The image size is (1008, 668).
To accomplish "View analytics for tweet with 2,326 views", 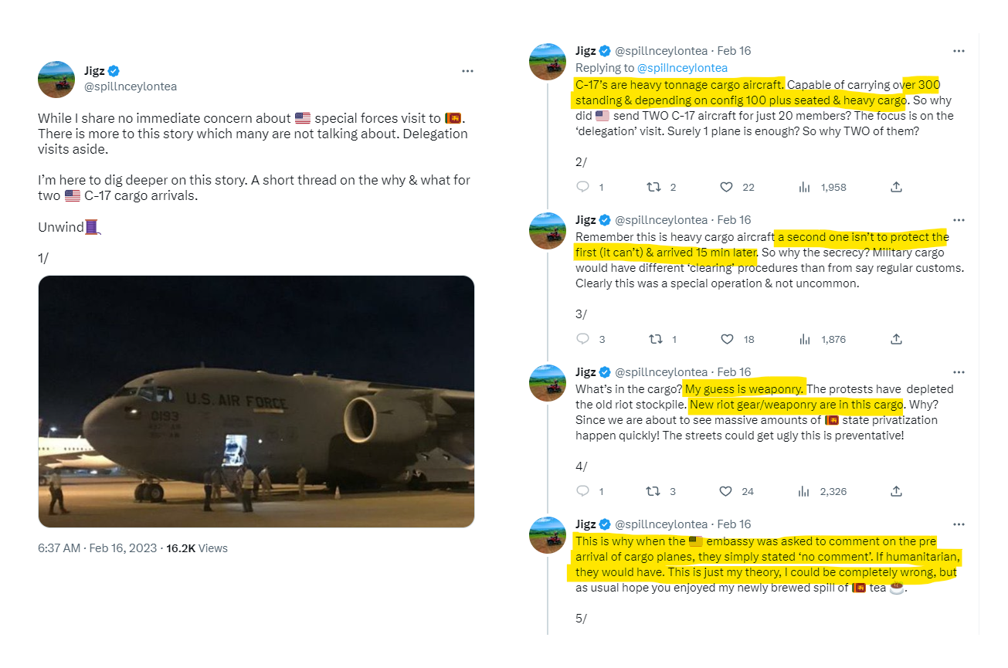I will point(804,491).
